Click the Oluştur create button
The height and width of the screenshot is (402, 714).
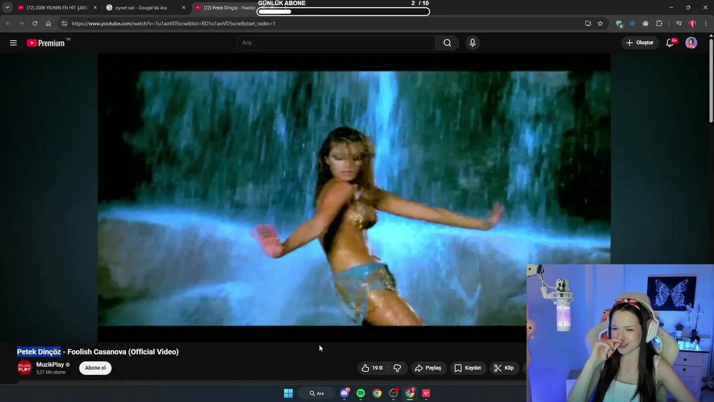(640, 43)
